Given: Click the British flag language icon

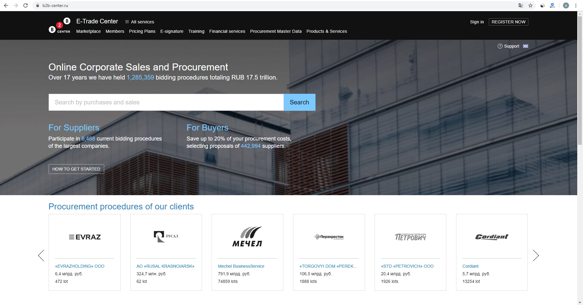Looking at the screenshot, I should (526, 46).
